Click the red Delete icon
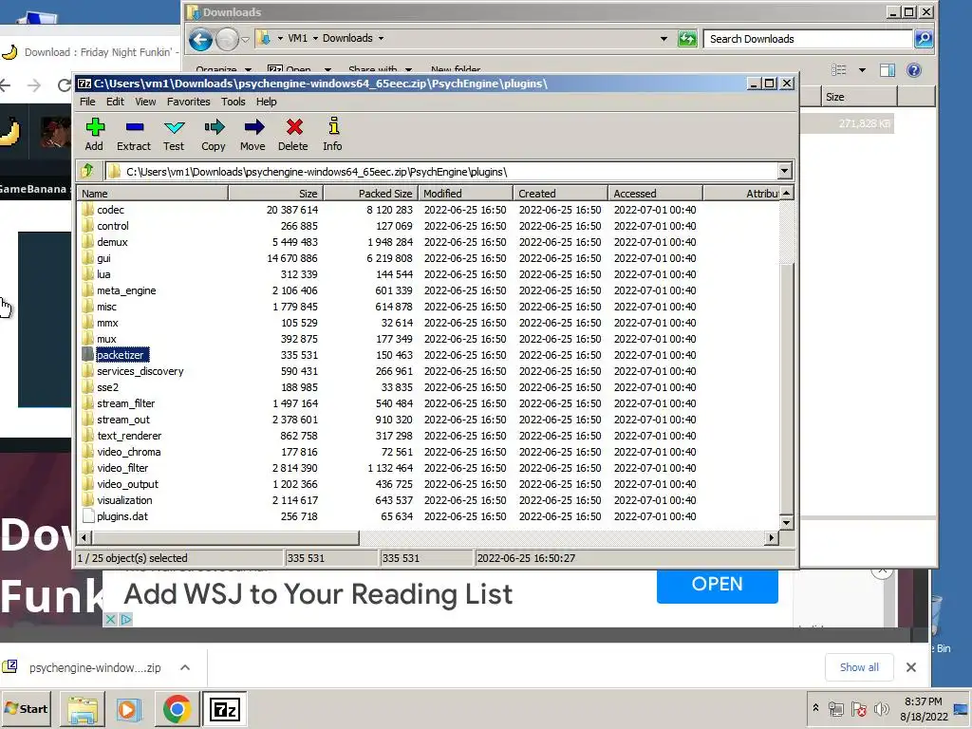 pyautogui.click(x=294, y=127)
